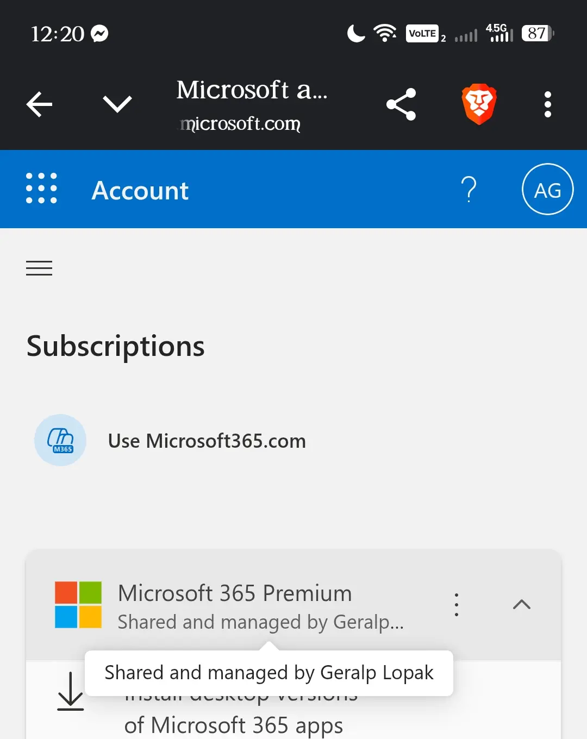Collapse the Microsoft 365 Premium card
Viewport: 587px width, 739px height.
[522, 605]
